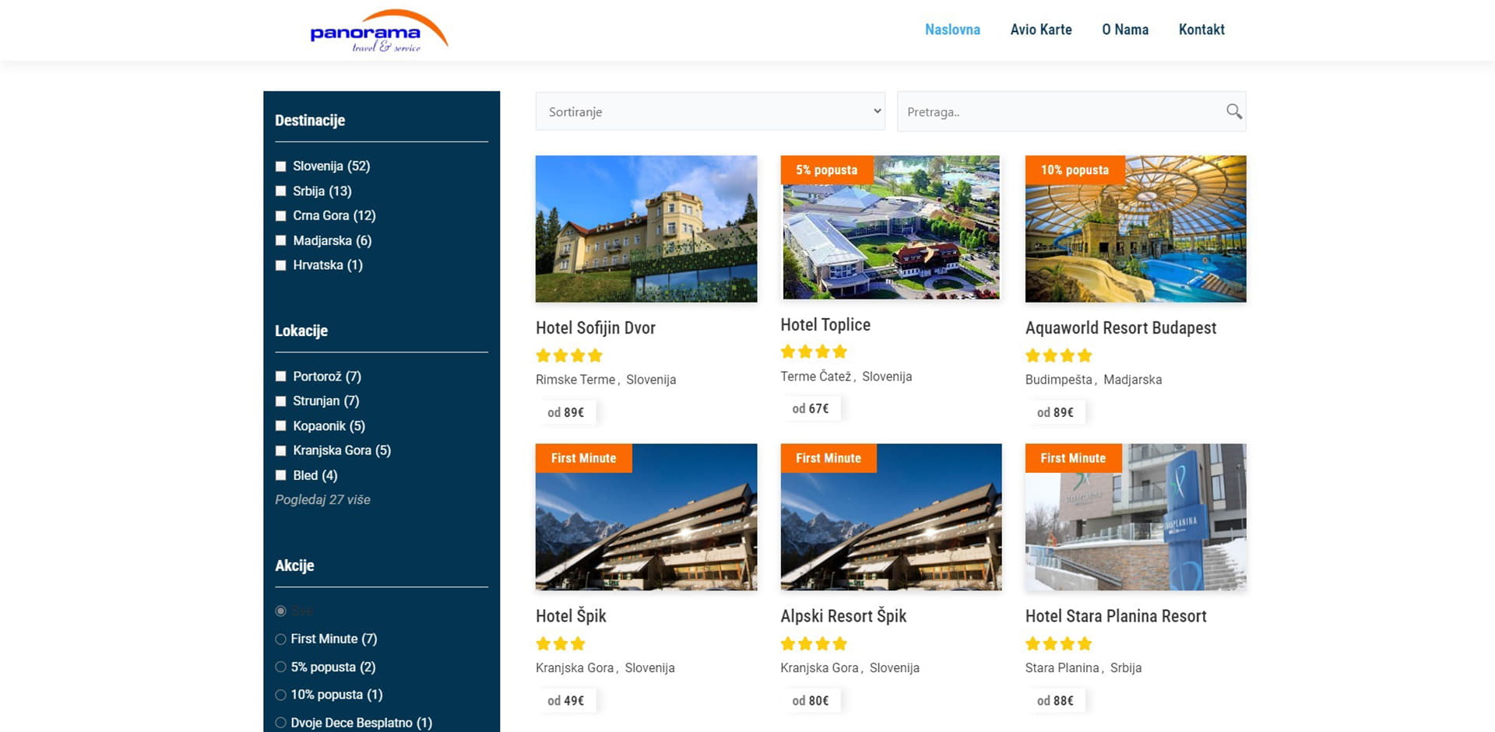Screen dimensions: 1495x732
Task: Open the Kontakt page
Action: 1201,30
